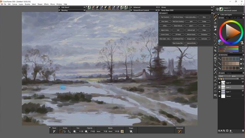
Task: Select the Rectangular Selection tool
Action: coord(215,38)
